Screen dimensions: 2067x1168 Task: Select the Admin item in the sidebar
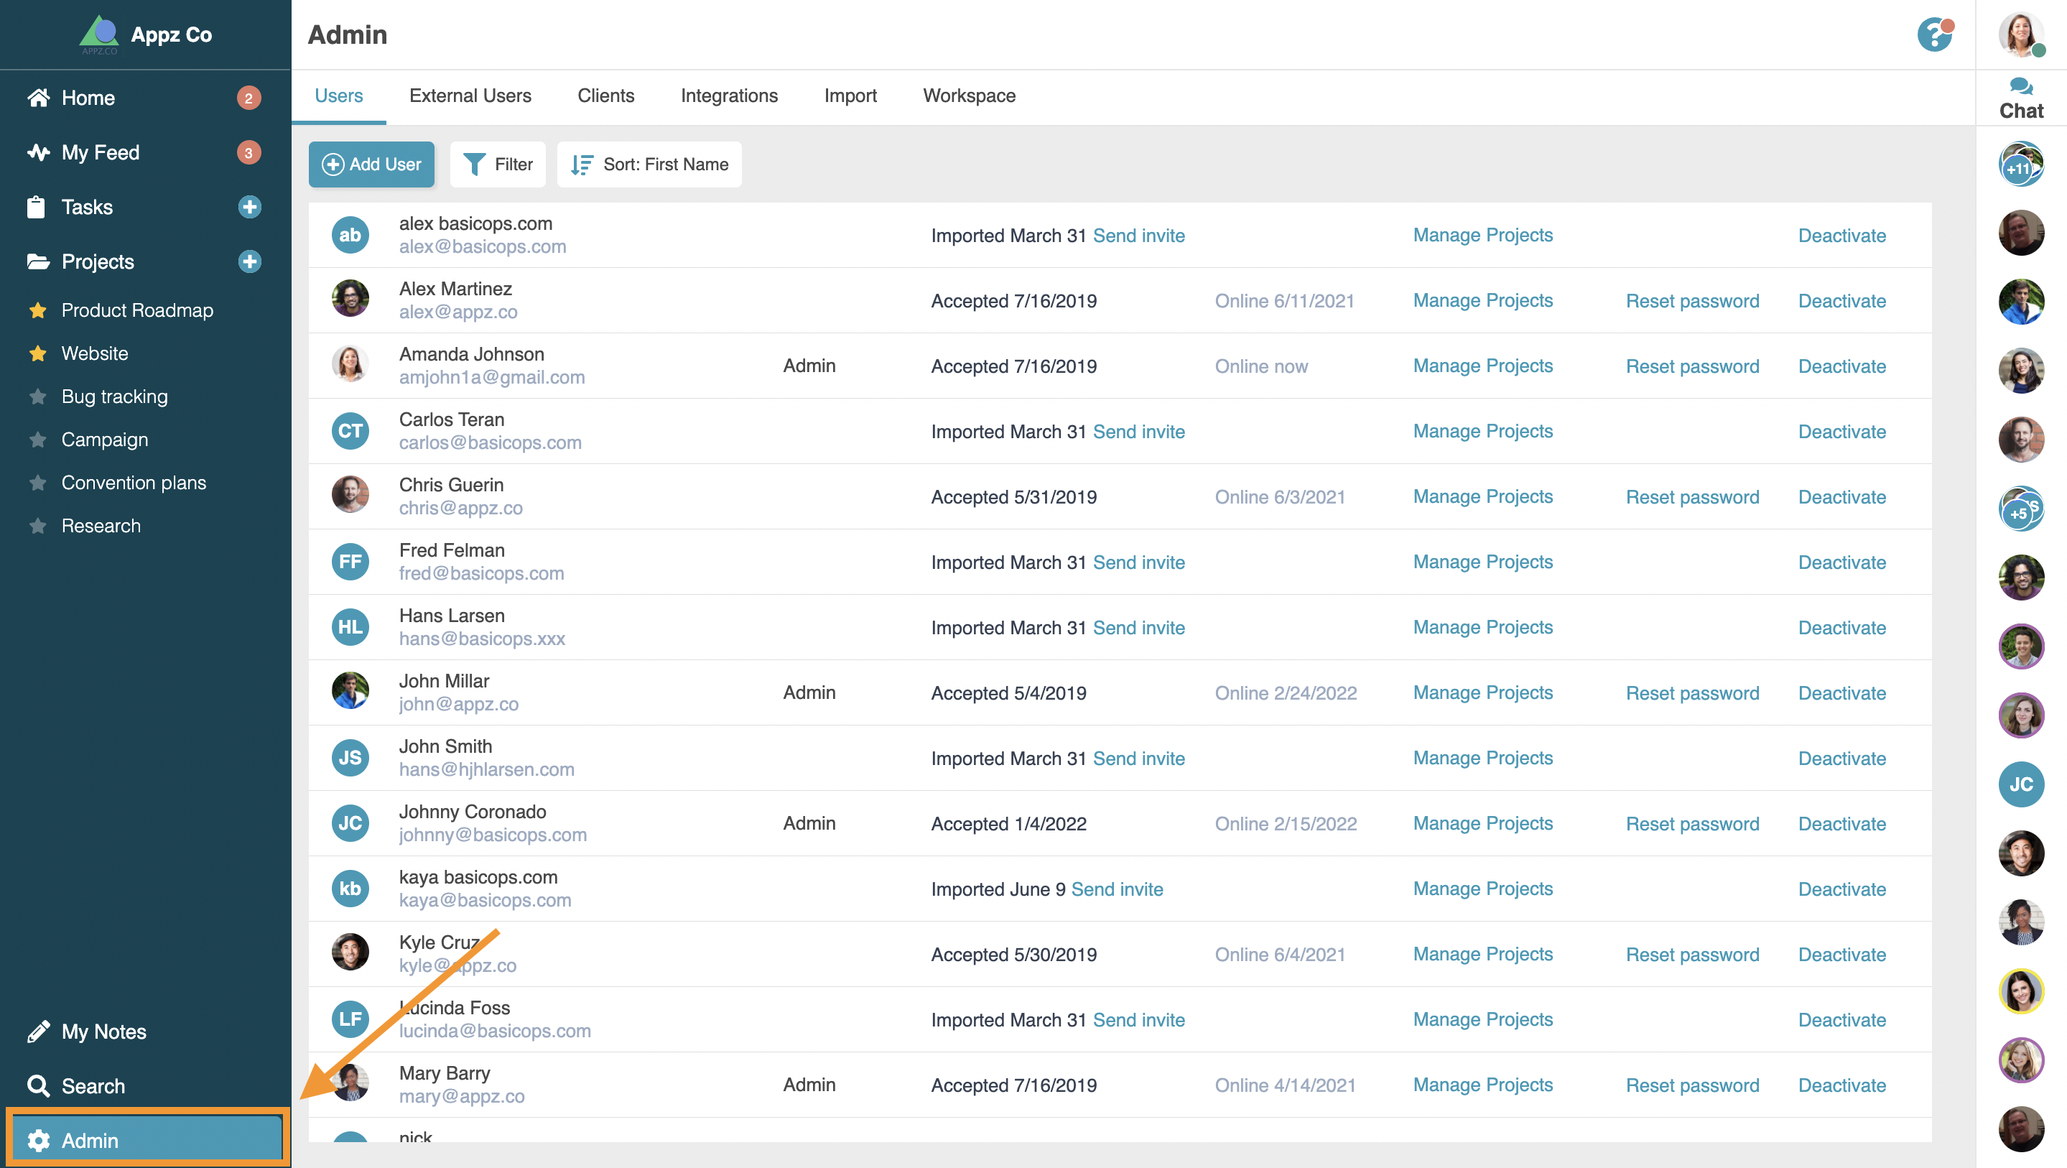(147, 1140)
